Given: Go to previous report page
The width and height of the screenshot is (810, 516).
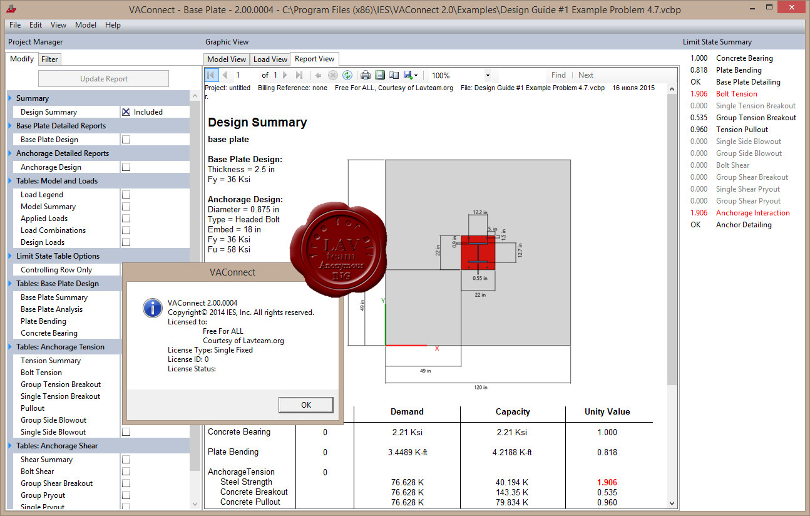Looking at the screenshot, I should (x=224, y=75).
